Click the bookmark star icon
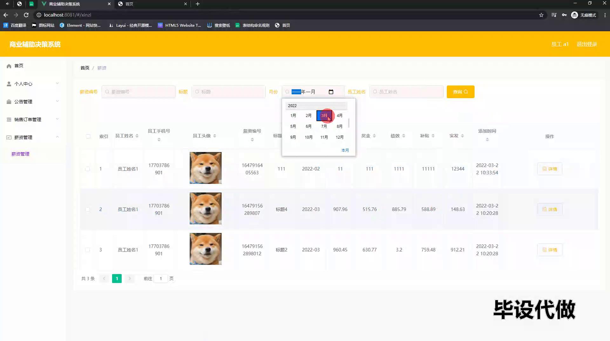This screenshot has width=610, height=341. coord(541,15)
